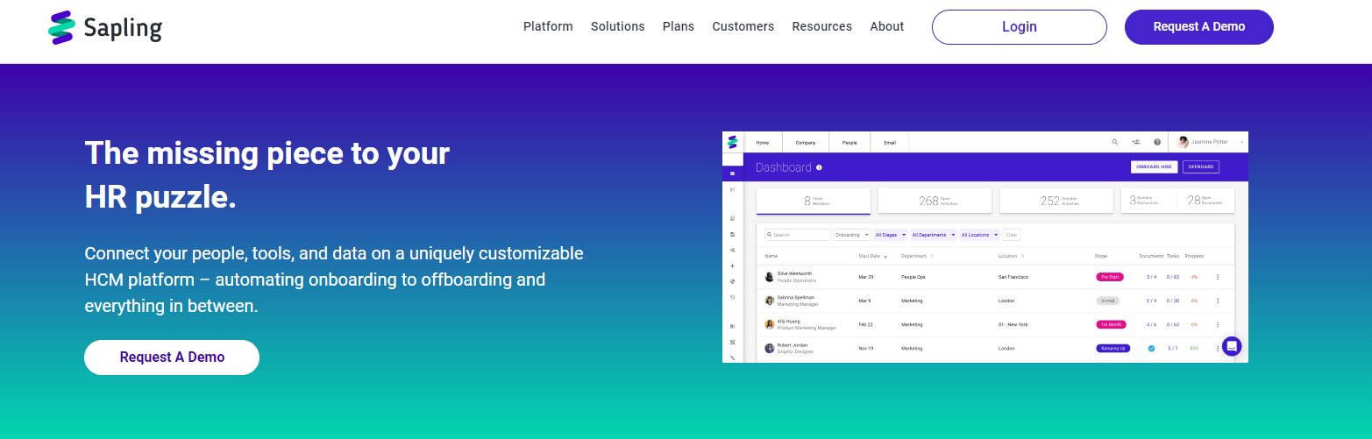Expand the Jasmine Potter user menu chevron
Image resolution: width=1372 pixels, height=439 pixels.
click(x=1242, y=143)
